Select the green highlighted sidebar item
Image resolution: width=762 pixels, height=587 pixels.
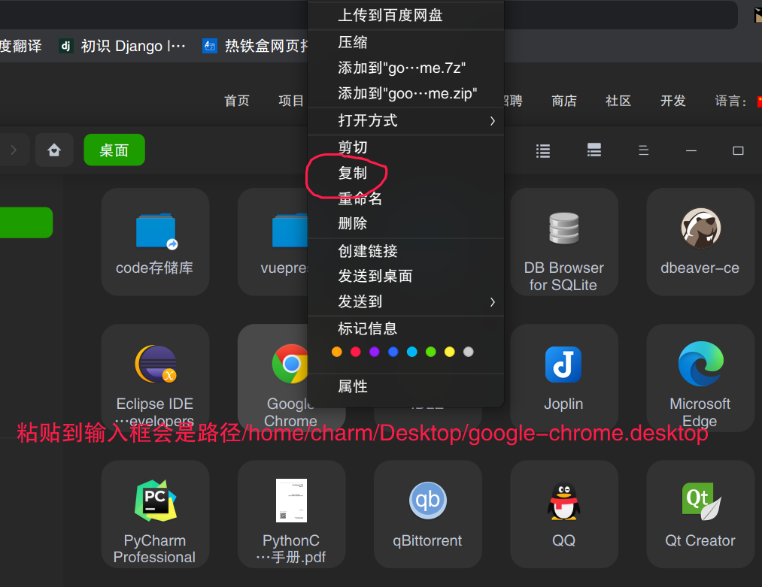26,222
